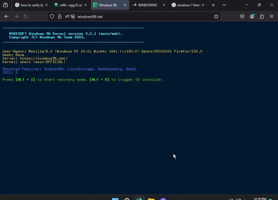Switch to the 'w96 :: egg.l5.ca' tab
This screenshot has width=278, height=200.
coord(70,5)
